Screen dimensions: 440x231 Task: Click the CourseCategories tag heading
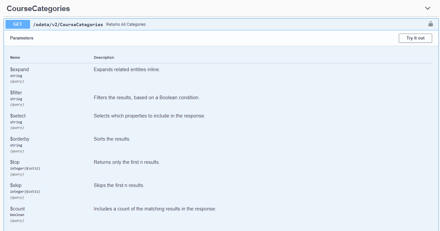(38, 8)
